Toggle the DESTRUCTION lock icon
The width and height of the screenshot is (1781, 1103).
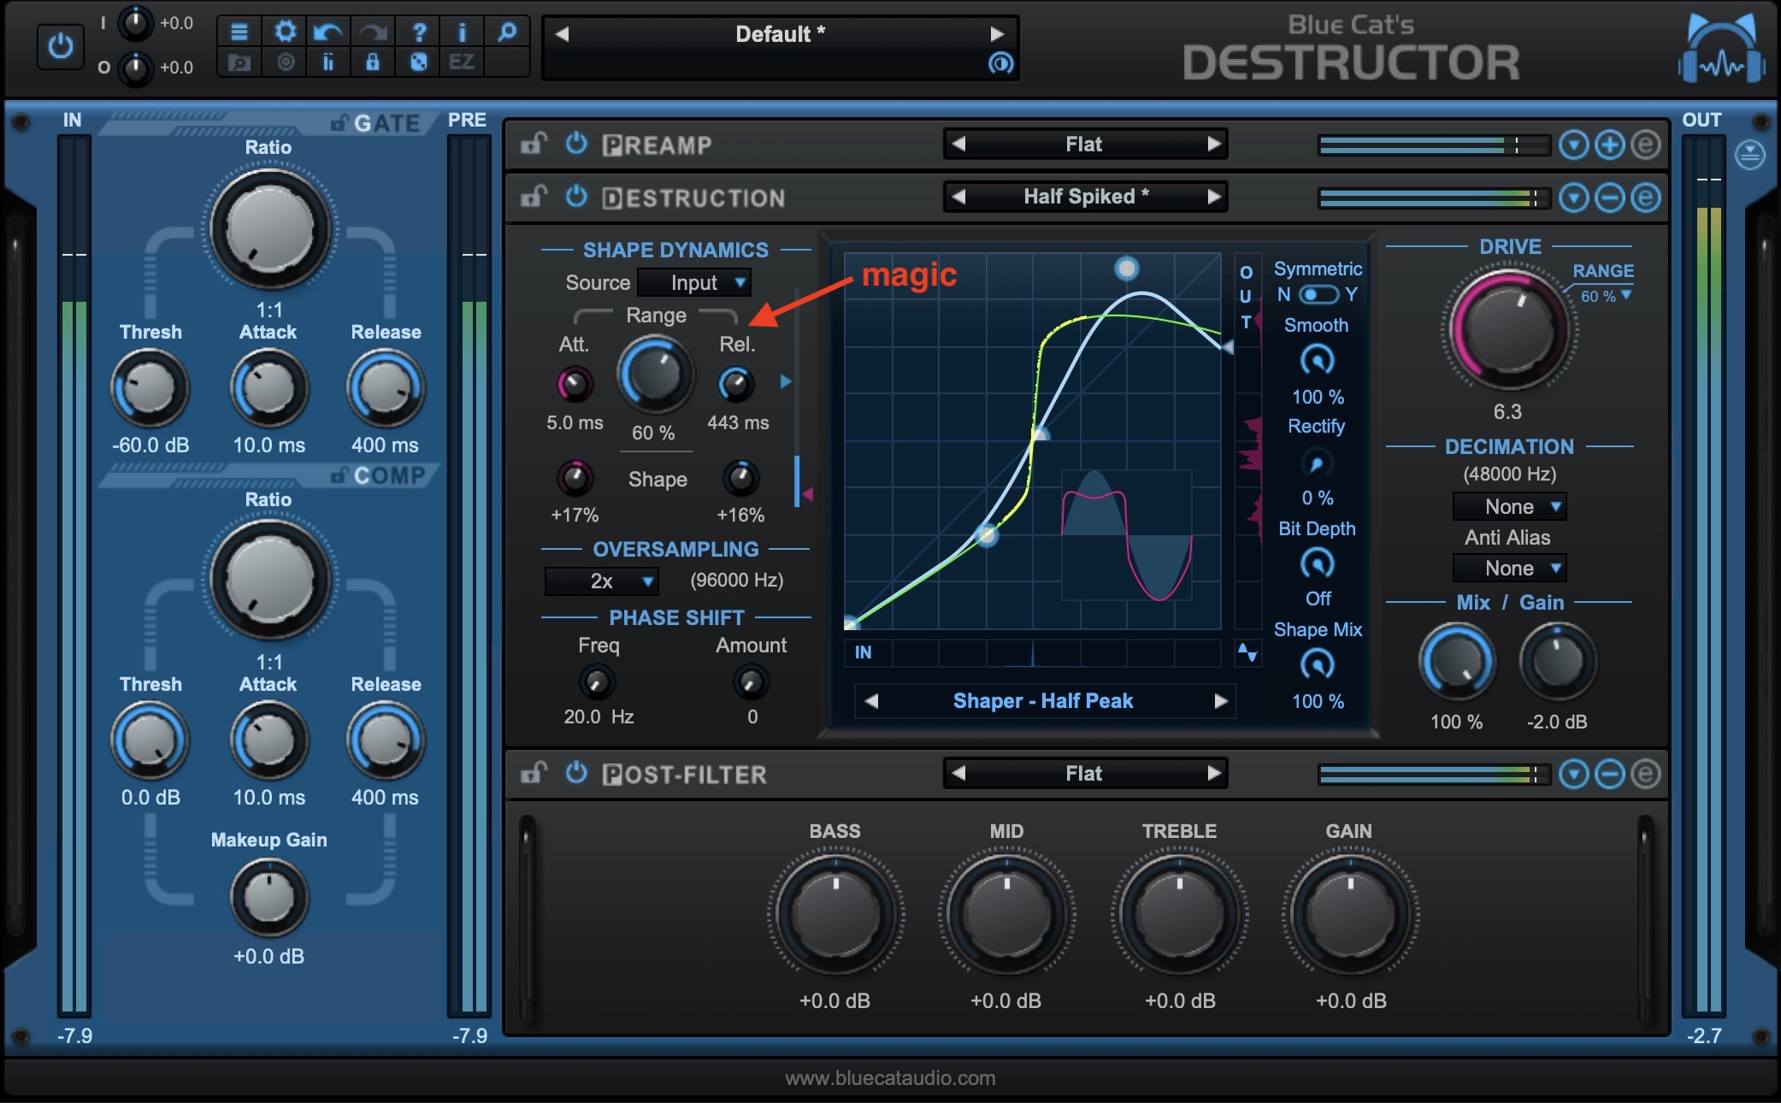534,198
